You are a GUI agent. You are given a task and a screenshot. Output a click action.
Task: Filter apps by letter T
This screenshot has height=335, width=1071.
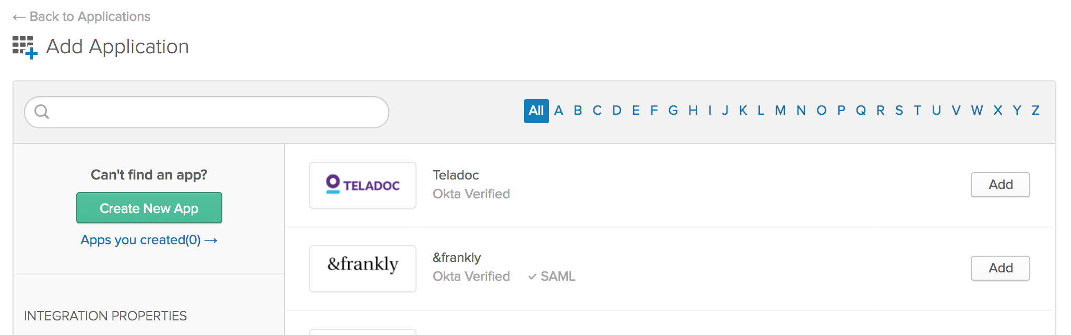917,111
